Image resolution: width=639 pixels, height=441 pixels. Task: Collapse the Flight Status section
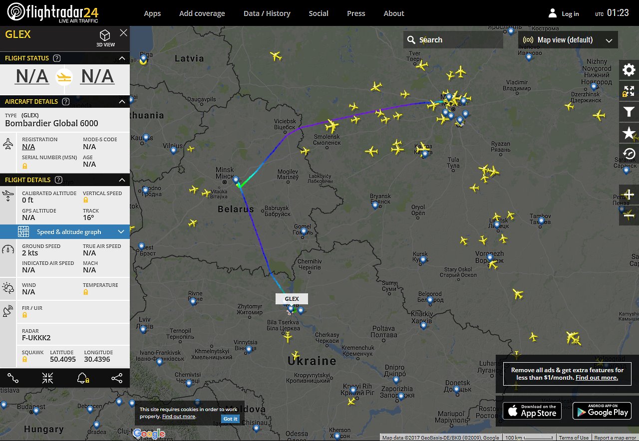click(x=122, y=58)
